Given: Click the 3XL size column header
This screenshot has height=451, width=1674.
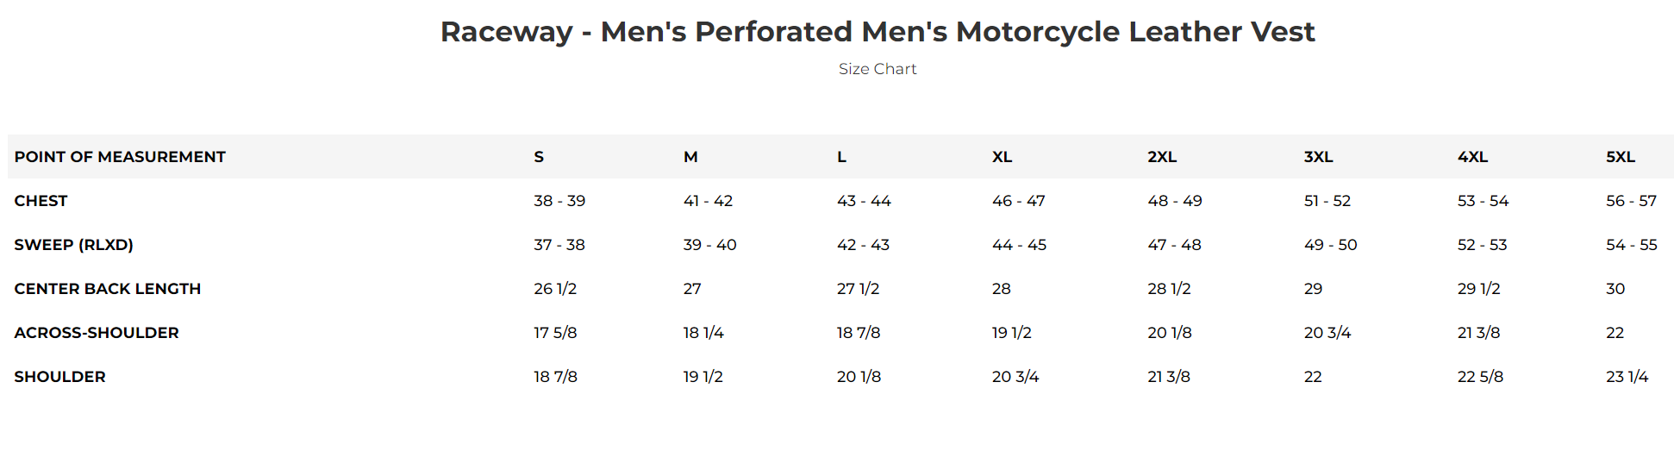Looking at the screenshot, I should coord(1318,157).
